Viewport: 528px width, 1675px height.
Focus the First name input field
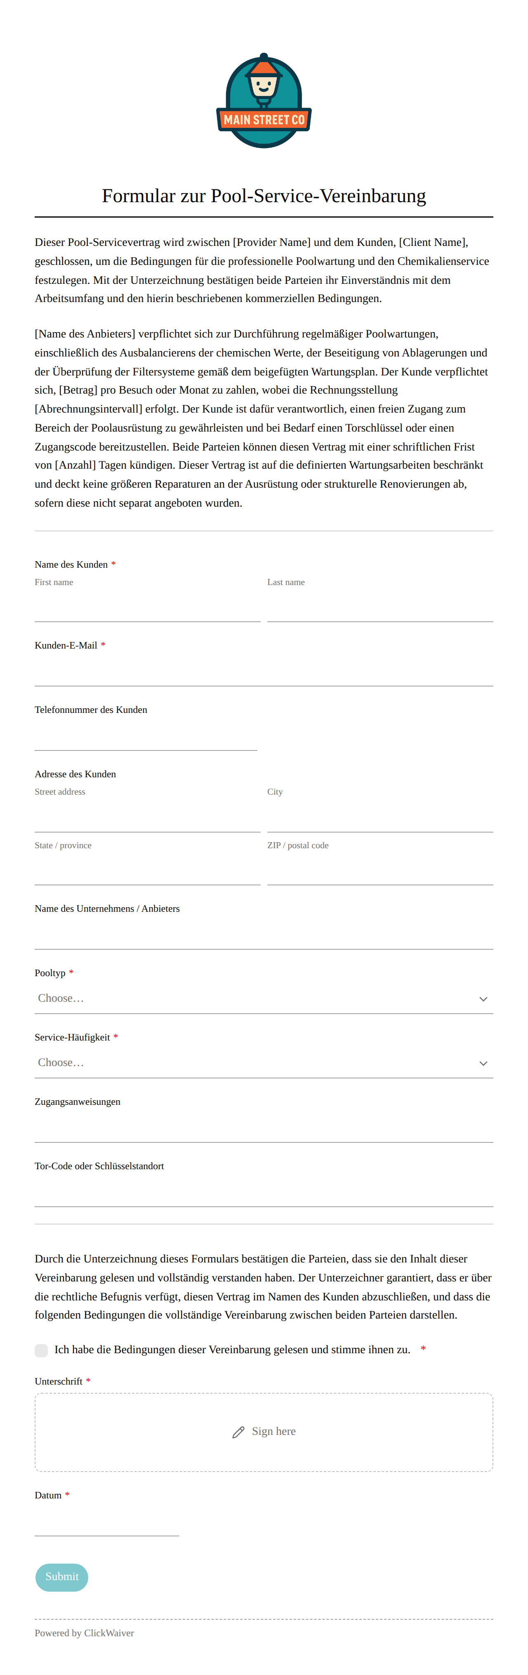tap(148, 607)
